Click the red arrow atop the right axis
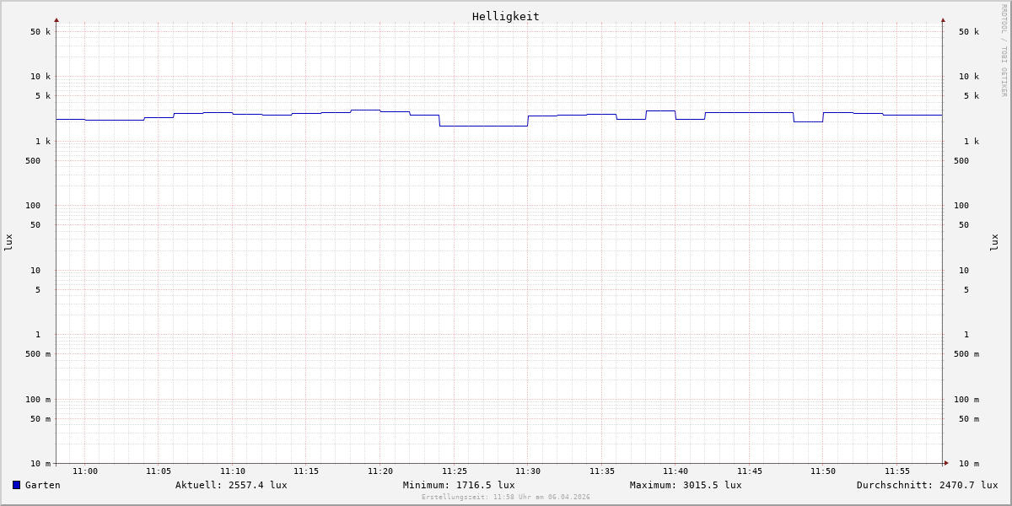Image resolution: width=1012 pixels, height=506 pixels. pos(943,19)
